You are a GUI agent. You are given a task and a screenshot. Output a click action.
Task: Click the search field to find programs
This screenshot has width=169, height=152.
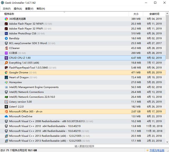[84, 146]
